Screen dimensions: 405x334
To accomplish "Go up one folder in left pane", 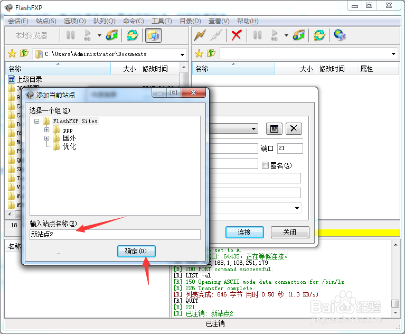I will point(24,53).
